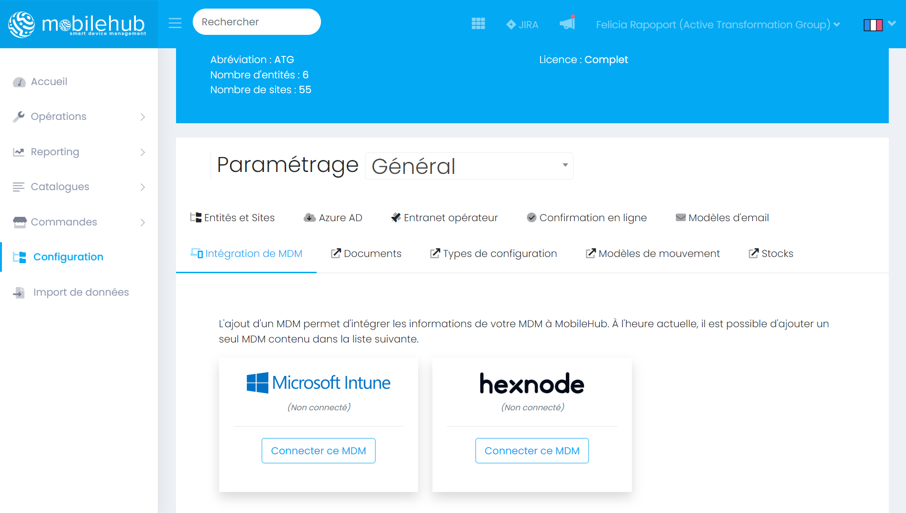Viewport: 906px width, 513px height.
Task: Switch to the Entranet opérateur tab
Action: 444,218
